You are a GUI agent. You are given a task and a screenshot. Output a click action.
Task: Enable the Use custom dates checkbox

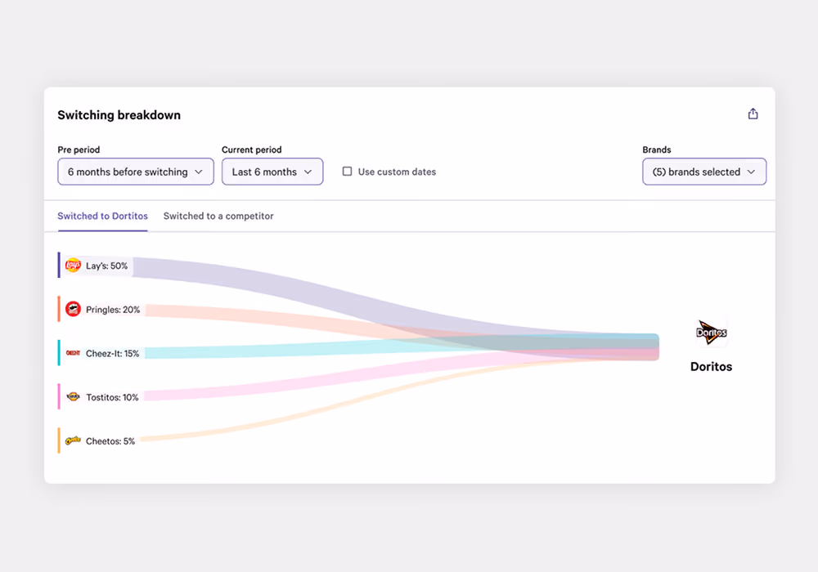[x=347, y=172]
